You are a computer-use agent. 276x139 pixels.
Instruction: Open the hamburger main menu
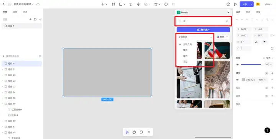pos(9,4)
